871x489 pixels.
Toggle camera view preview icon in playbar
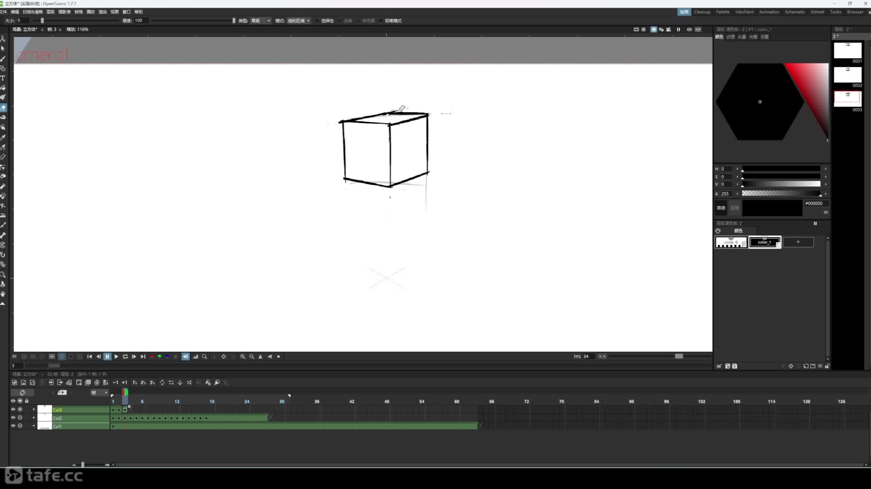pos(52,357)
